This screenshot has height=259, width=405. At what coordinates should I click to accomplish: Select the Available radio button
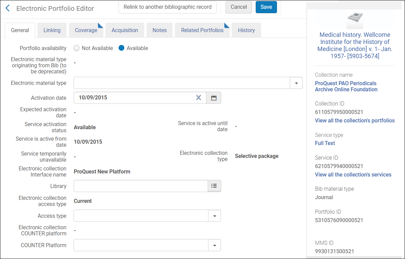click(121, 48)
